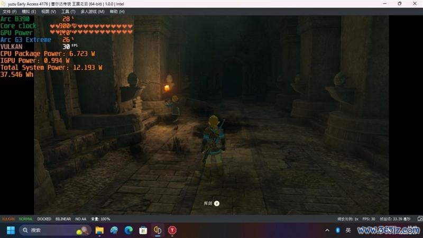Image resolution: width=423 pixels, height=238 pixels.
Task: Click the Bluetooth tray icon
Action: 338,230
